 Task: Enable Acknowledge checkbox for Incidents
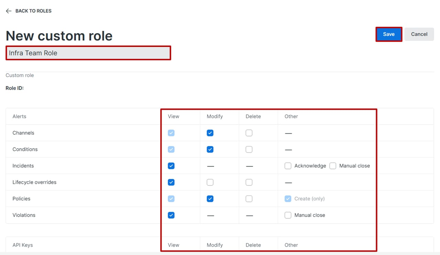point(288,166)
